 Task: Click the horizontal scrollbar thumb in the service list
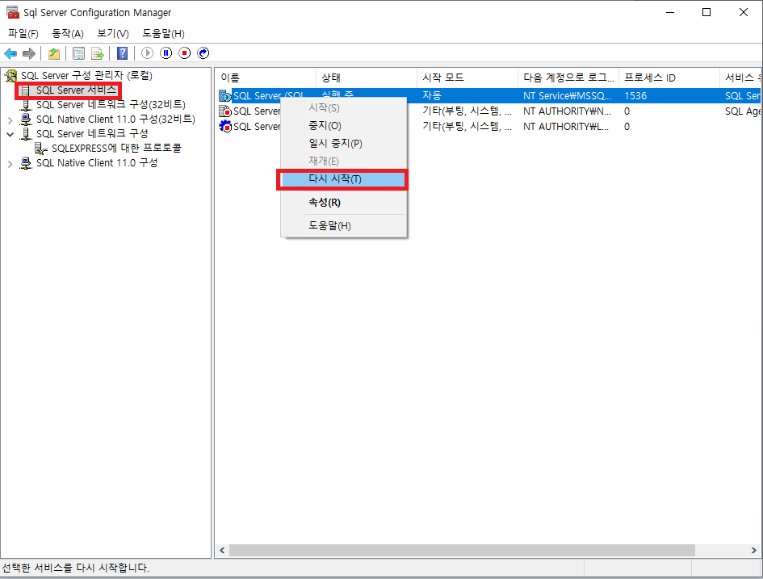(462, 550)
